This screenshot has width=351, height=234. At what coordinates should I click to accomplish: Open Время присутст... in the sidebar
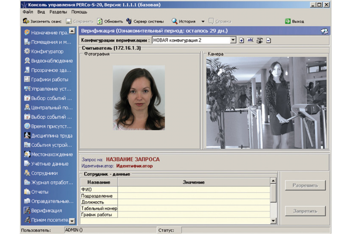coord(48,126)
